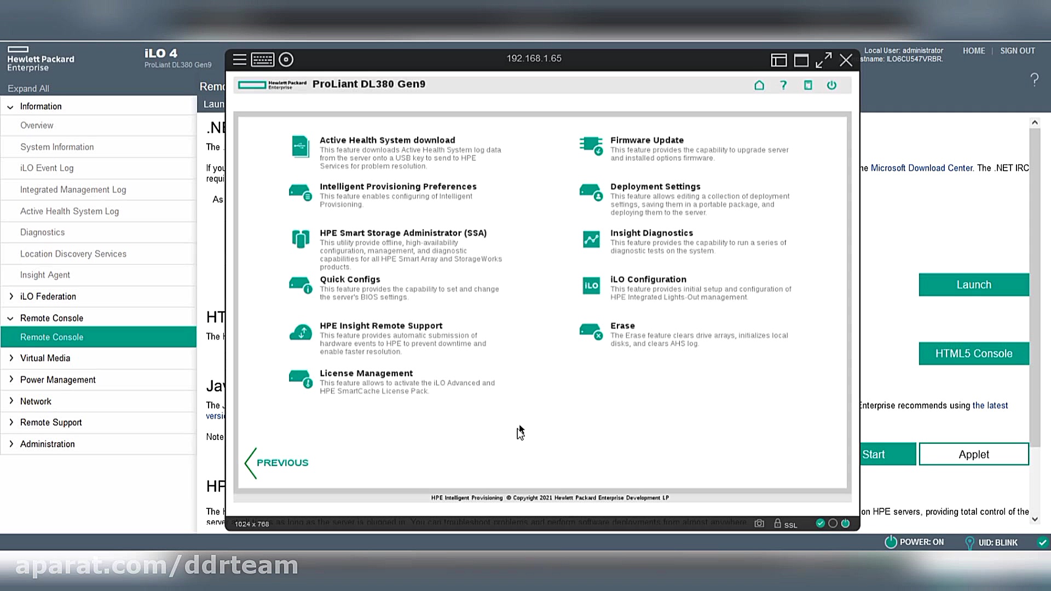Screen dimensions: 1051x591
Task: Click the 1024 x 768 resolution text
Action: tap(252, 524)
